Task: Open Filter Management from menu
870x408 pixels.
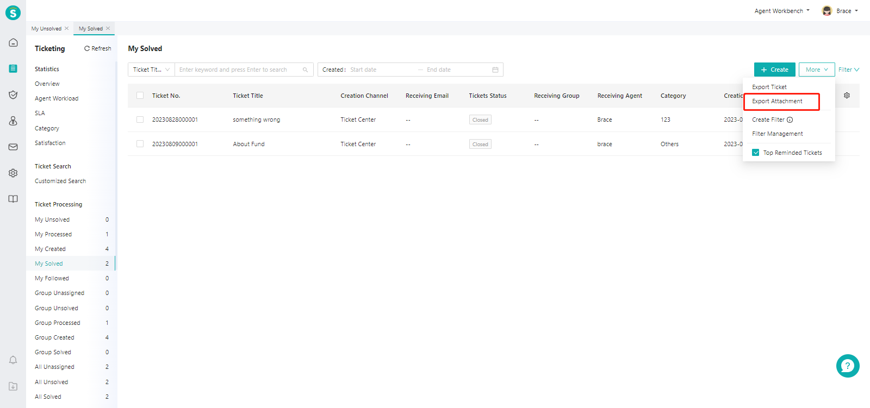Action: (778, 134)
